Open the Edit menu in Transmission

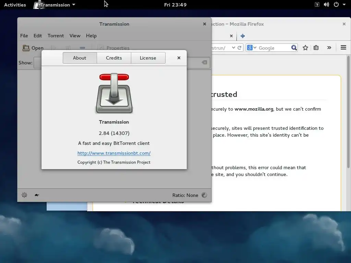pos(38,36)
